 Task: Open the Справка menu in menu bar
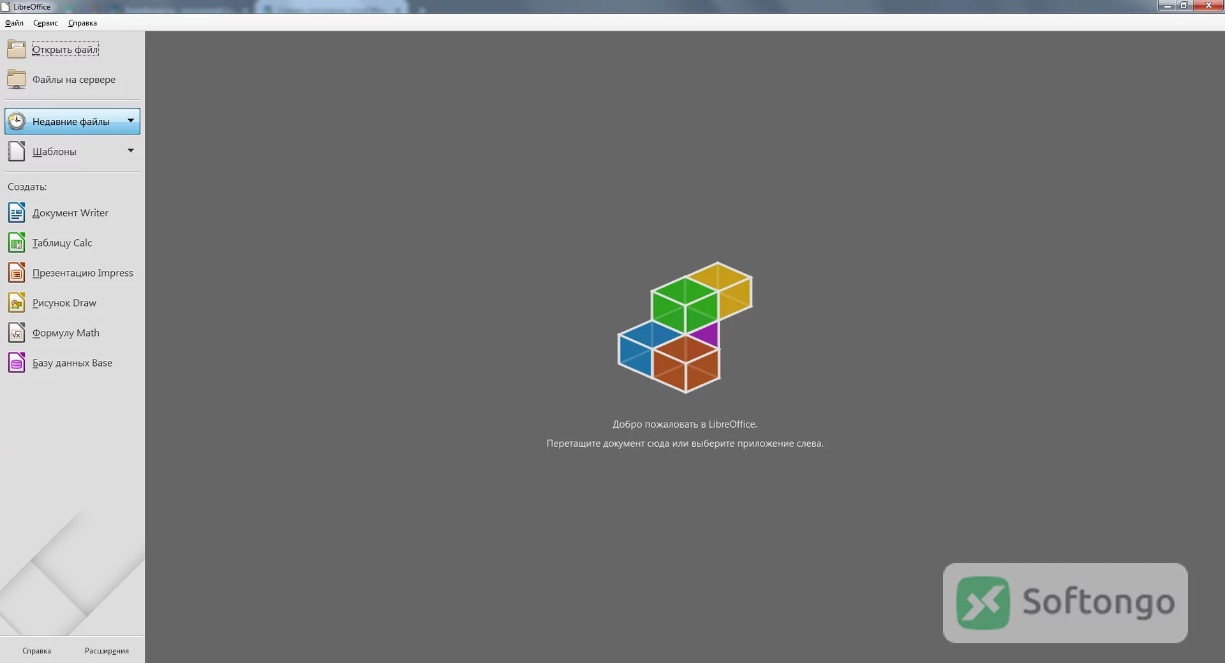(x=82, y=23)
